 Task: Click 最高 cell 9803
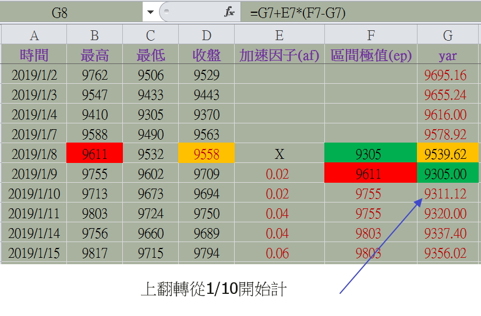click(x=94, y=213)
